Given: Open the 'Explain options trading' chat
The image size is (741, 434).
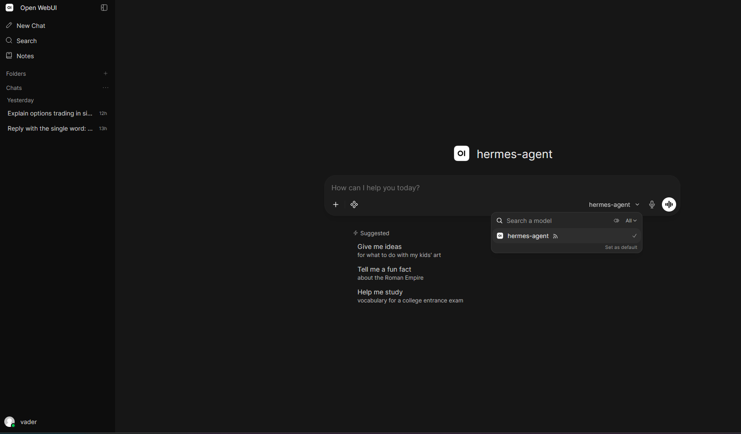Looking at the screenshot, I should (x=50, y=114).
